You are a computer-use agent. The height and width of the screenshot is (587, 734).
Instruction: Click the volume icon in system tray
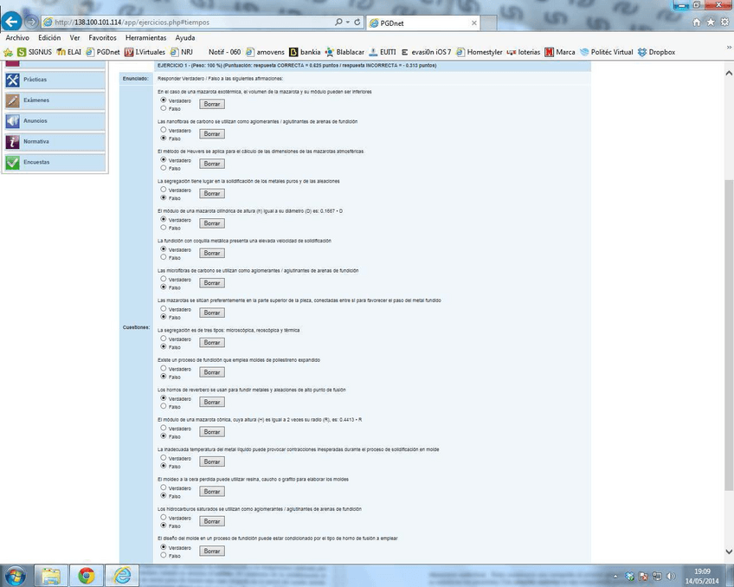671,576
